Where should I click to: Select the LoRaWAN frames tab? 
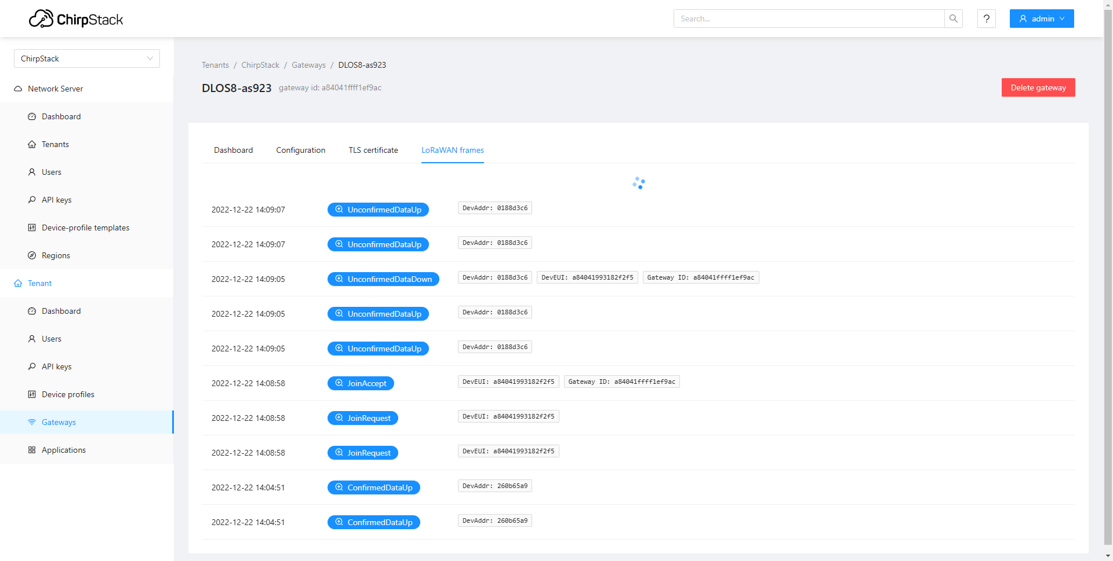click(x=453, y=150)
